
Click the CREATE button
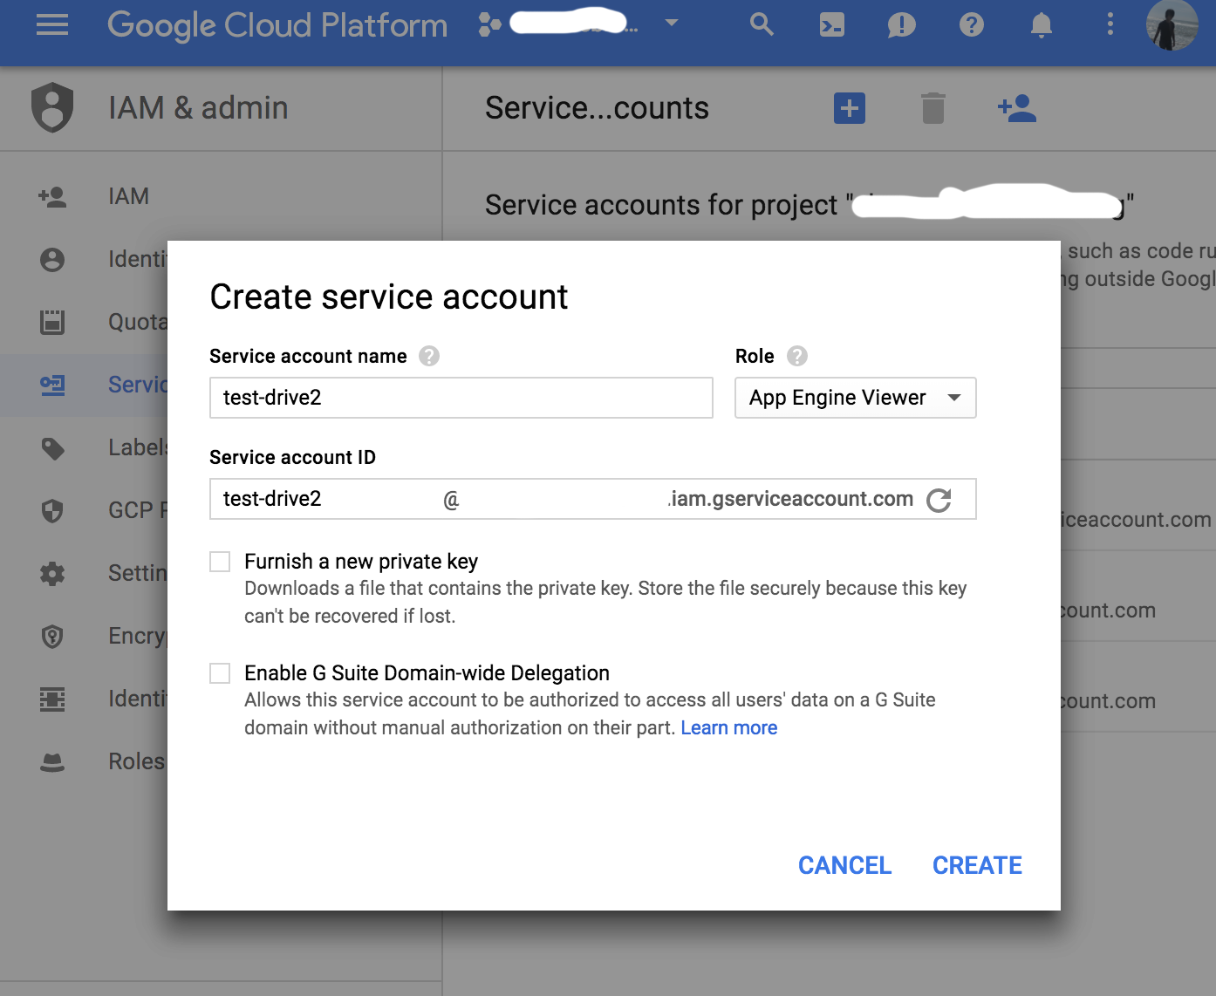pos(977,865)
